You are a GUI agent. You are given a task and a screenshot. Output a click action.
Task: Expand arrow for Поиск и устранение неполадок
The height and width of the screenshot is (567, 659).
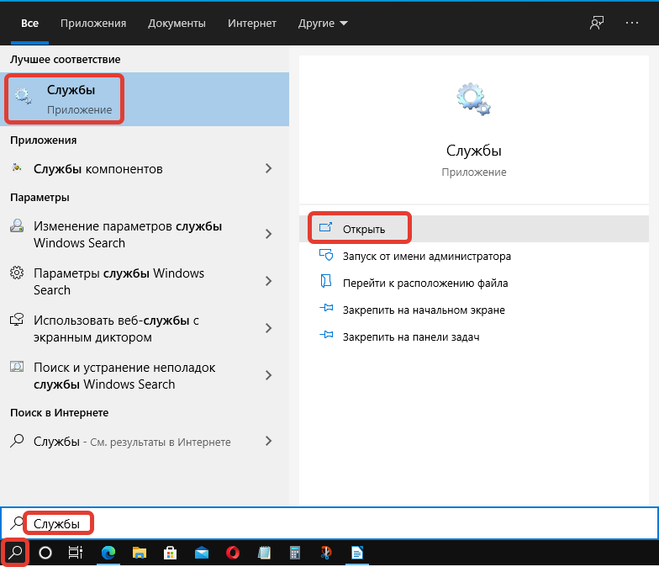click(269, 375)
